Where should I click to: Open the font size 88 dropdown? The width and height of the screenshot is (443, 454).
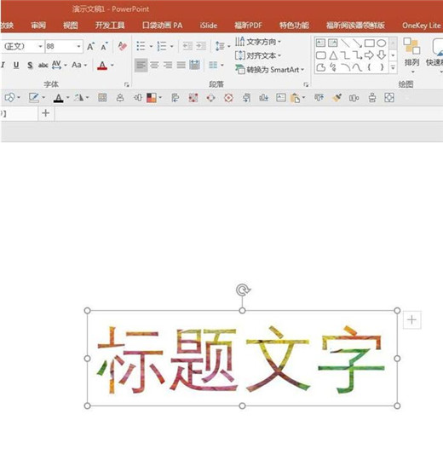coord(78,46)
